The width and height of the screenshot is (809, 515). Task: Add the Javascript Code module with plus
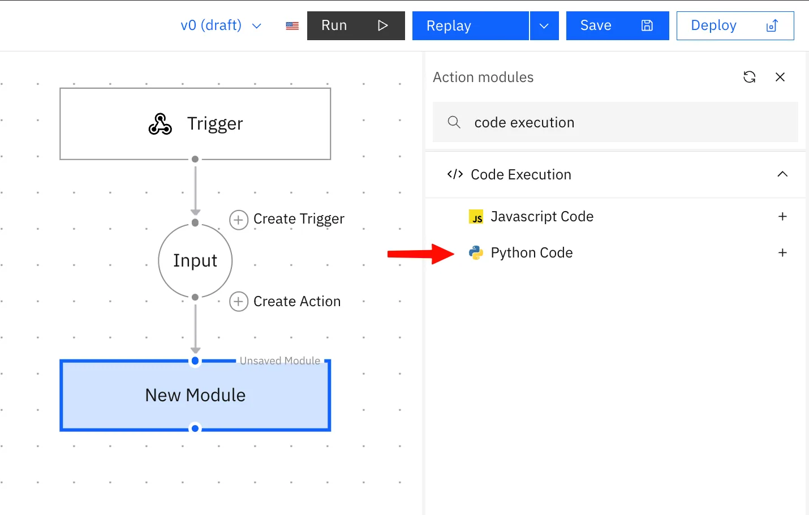782,216
